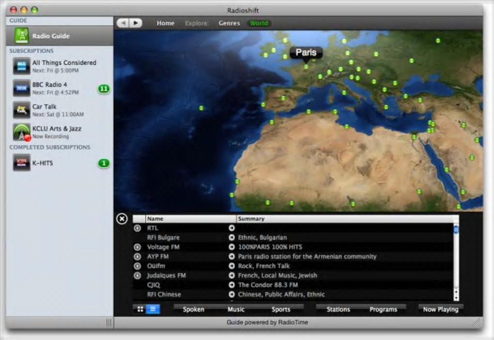Show Stations
Image resolution: width=494 pixels, height=340 pixels.
(338, 309)
